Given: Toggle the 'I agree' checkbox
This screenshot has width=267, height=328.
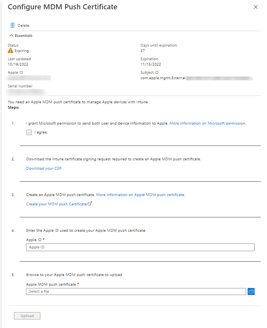Looking at the screenshot, I should 29,132.
